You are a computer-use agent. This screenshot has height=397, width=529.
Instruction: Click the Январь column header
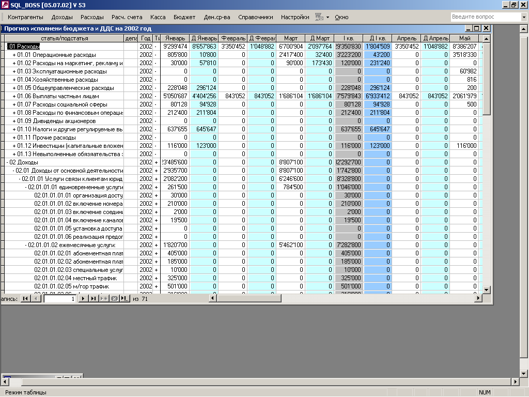coord(175,38)
